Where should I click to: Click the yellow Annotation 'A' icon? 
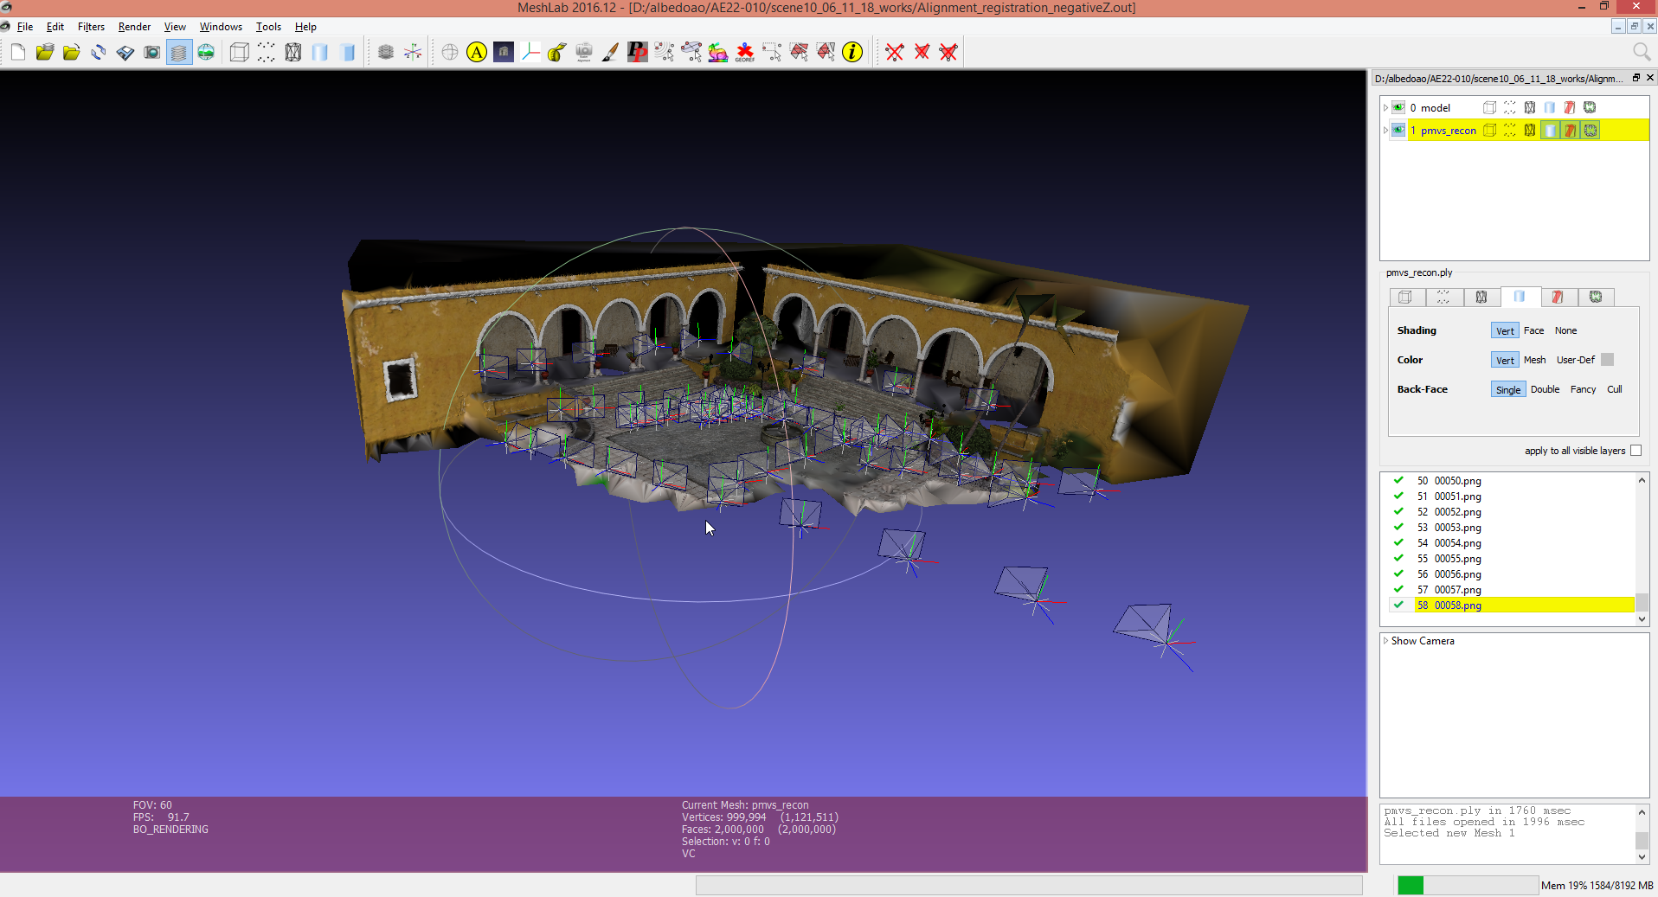477,53
